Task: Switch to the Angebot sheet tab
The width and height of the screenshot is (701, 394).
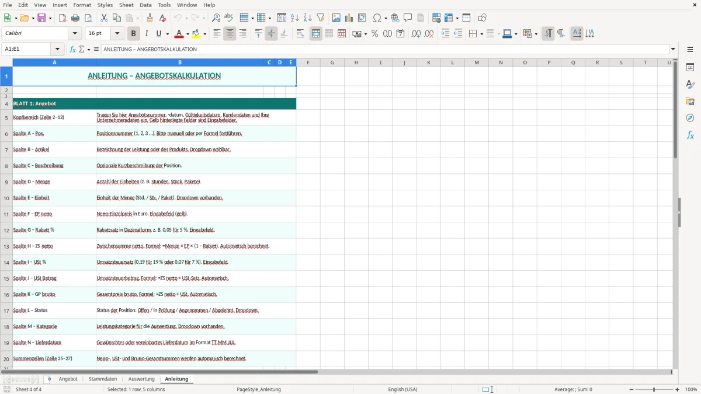Action: pos(68,379)
